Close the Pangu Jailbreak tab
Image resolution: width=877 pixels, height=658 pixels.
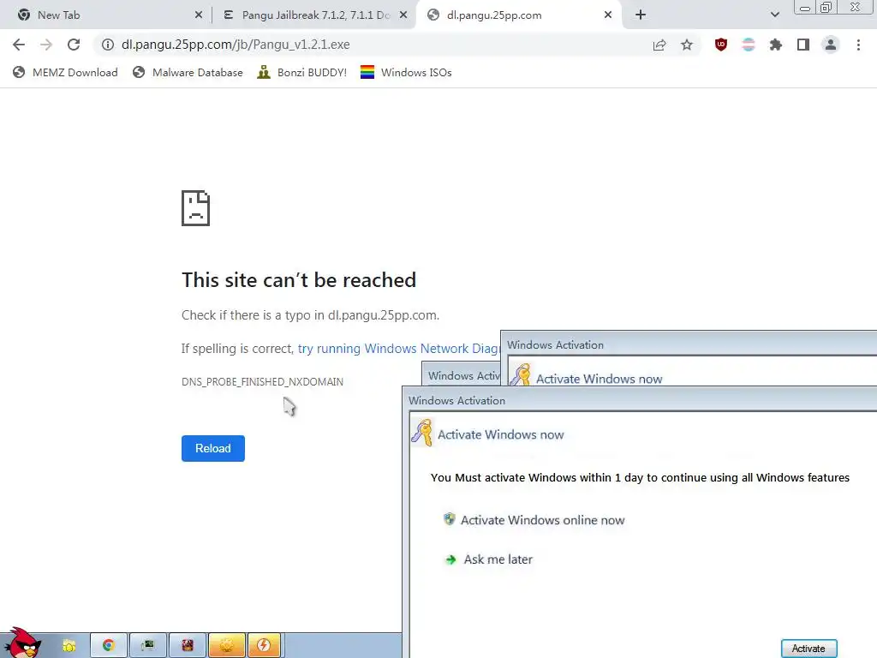[x=403, y=15]
